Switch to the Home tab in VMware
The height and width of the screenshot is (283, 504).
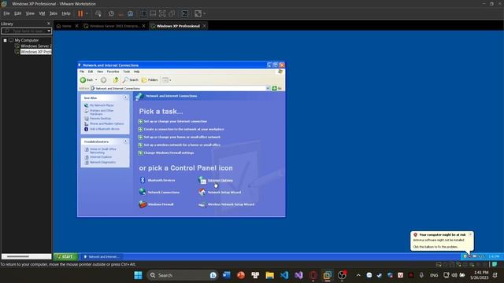coord(67,26)
